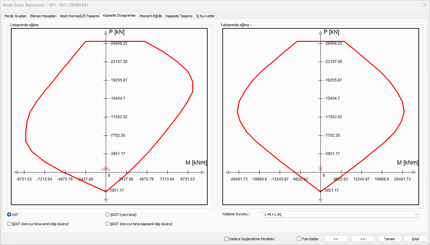Open the İç Kuvvetler tab

tap(205, 16)
